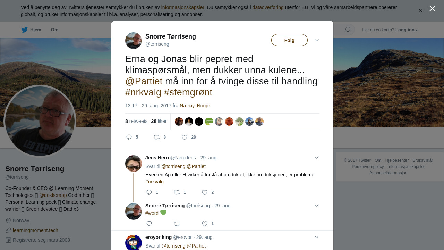Click the Twitter bird Hjem icon
Image resolution: width=444 pixels, height=250 pixels.
[x=24, y=30]
